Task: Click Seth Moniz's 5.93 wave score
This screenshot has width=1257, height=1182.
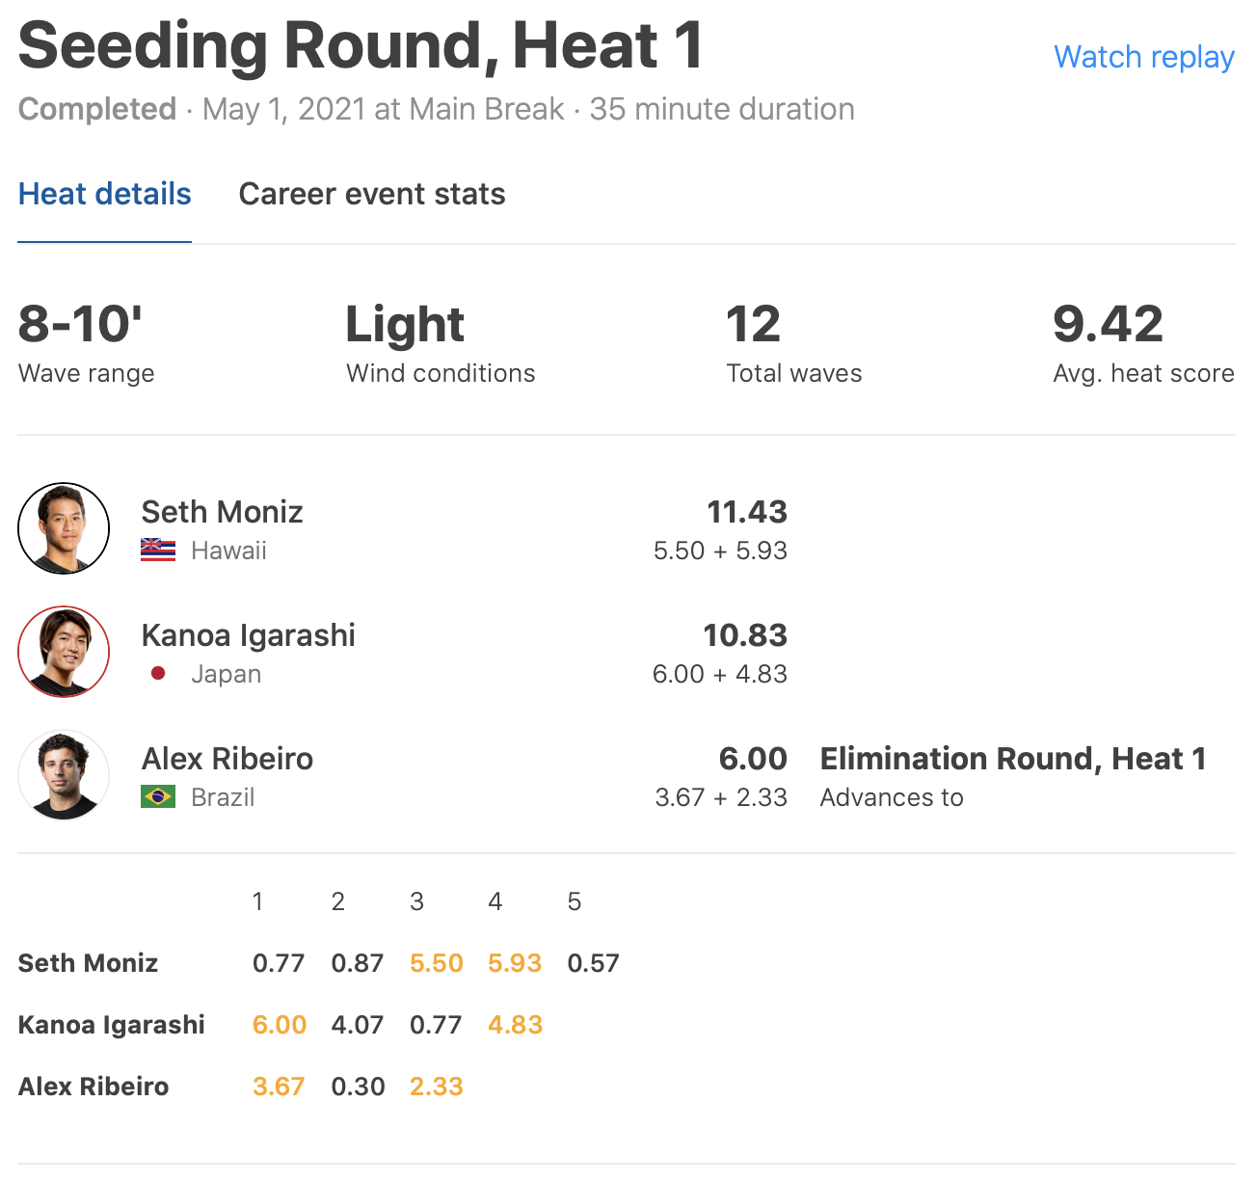Action: (x=515, y=963)
